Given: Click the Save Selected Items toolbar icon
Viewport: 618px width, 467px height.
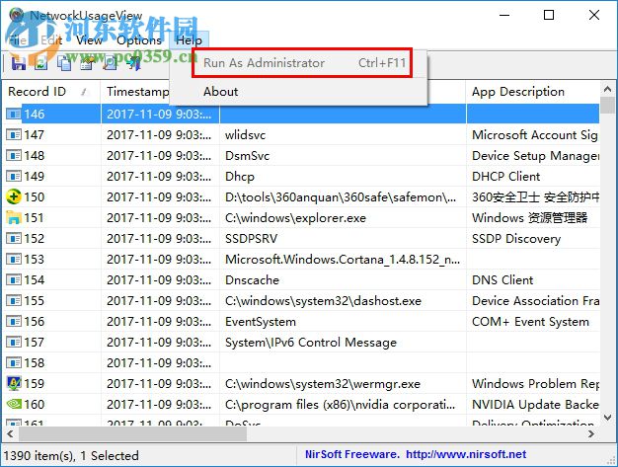Looking at the screenshot, I should pyautogui.click(x=18, y=63).
